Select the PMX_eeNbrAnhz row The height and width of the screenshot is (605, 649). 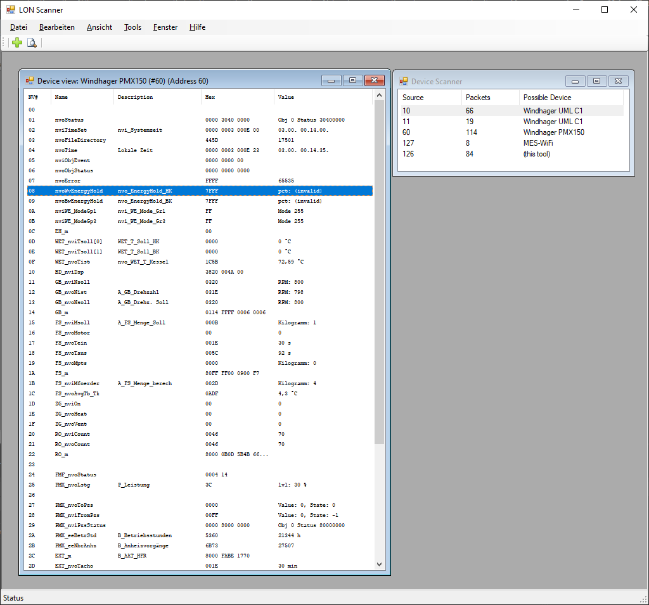(200, 546)
